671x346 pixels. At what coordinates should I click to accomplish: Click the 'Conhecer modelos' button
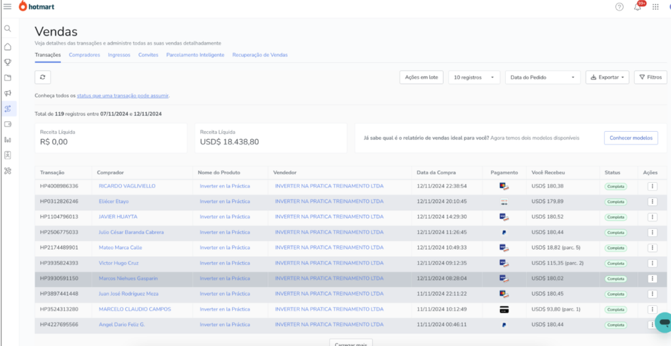click(x=630, y=138)
